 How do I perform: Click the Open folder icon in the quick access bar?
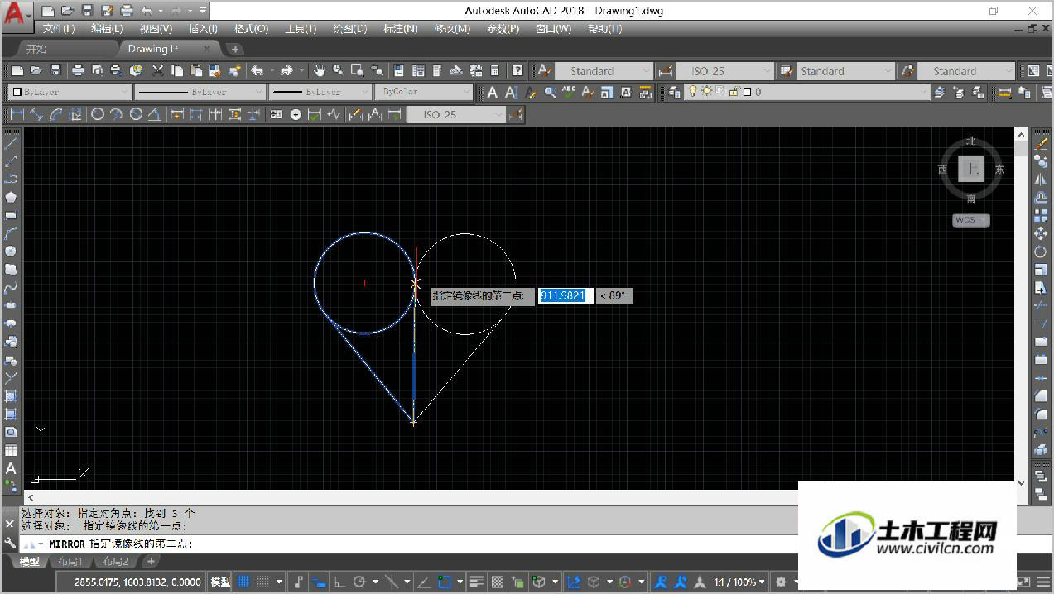coord(67,11)
